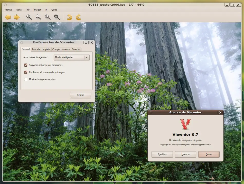The image size is (244, 184).
Task: Go to next image with right arrow
Action: (17, 17)
